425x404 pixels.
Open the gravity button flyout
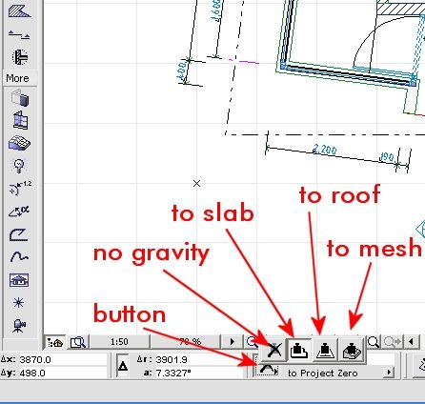click(268, 370)
